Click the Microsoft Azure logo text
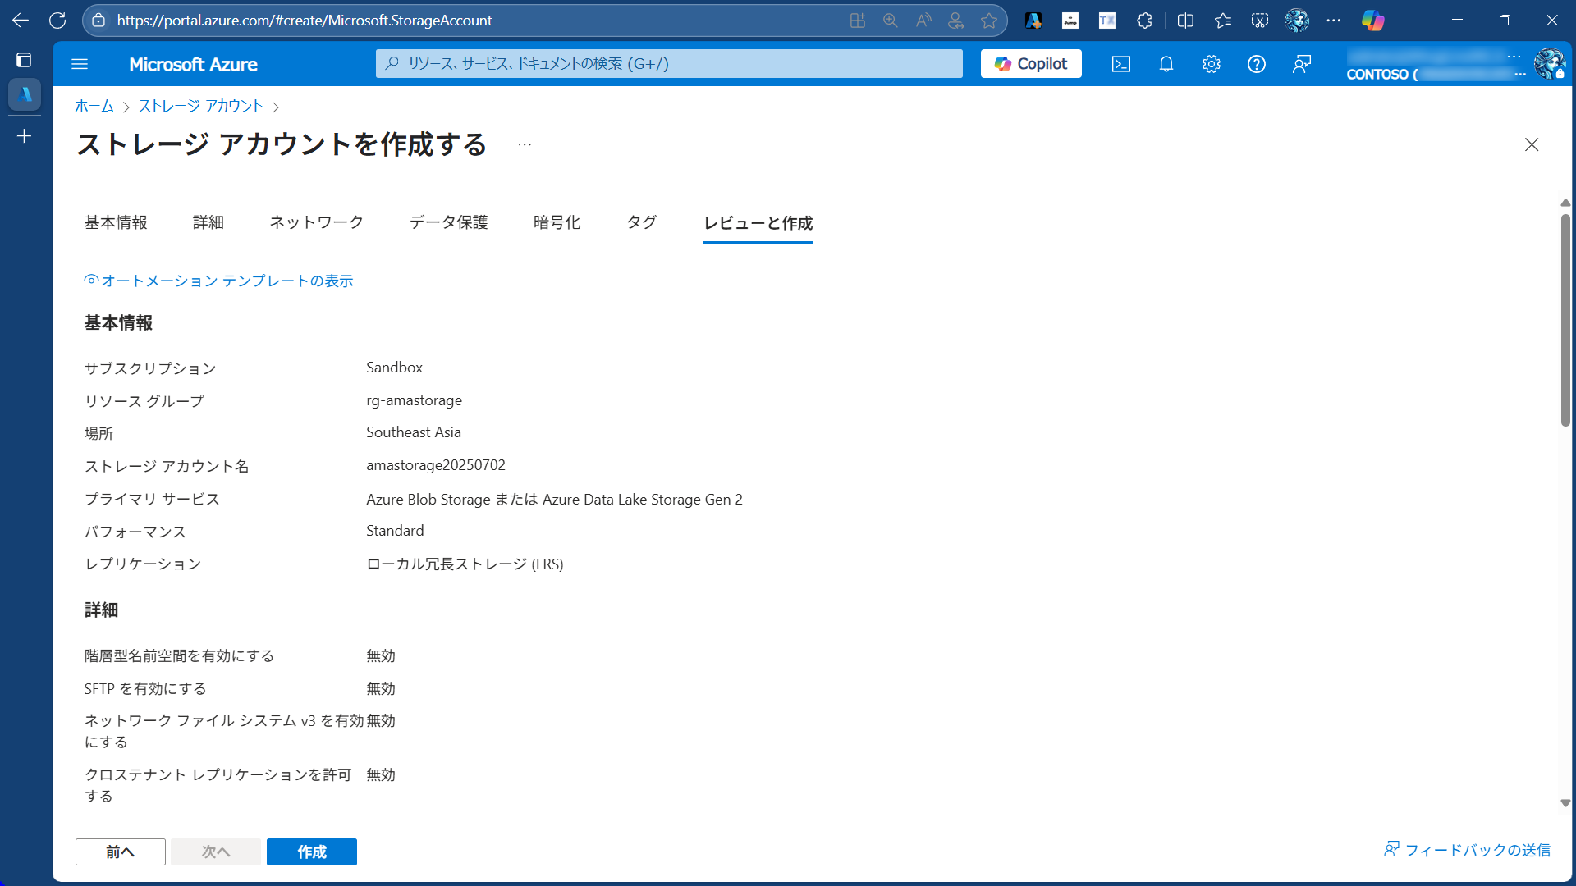This screenshot has height=886, width=1576. (194, 64)
